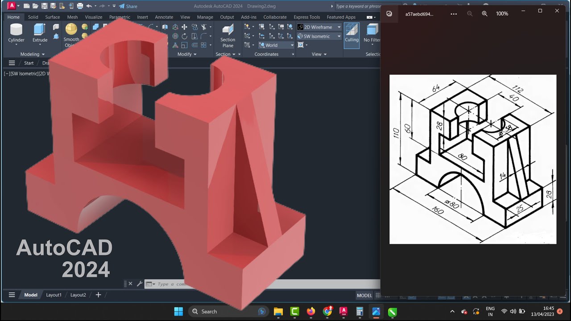This screenshot has height=321, width=571.
Task: Add a new layout with the plus button
Action: (98, 295)
